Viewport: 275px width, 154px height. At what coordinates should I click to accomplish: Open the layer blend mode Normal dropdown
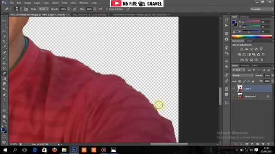pos(242,75)
